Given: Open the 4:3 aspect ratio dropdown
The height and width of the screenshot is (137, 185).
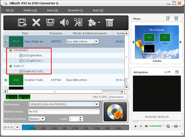Looking at the screenshot, I should pos(167,72).
